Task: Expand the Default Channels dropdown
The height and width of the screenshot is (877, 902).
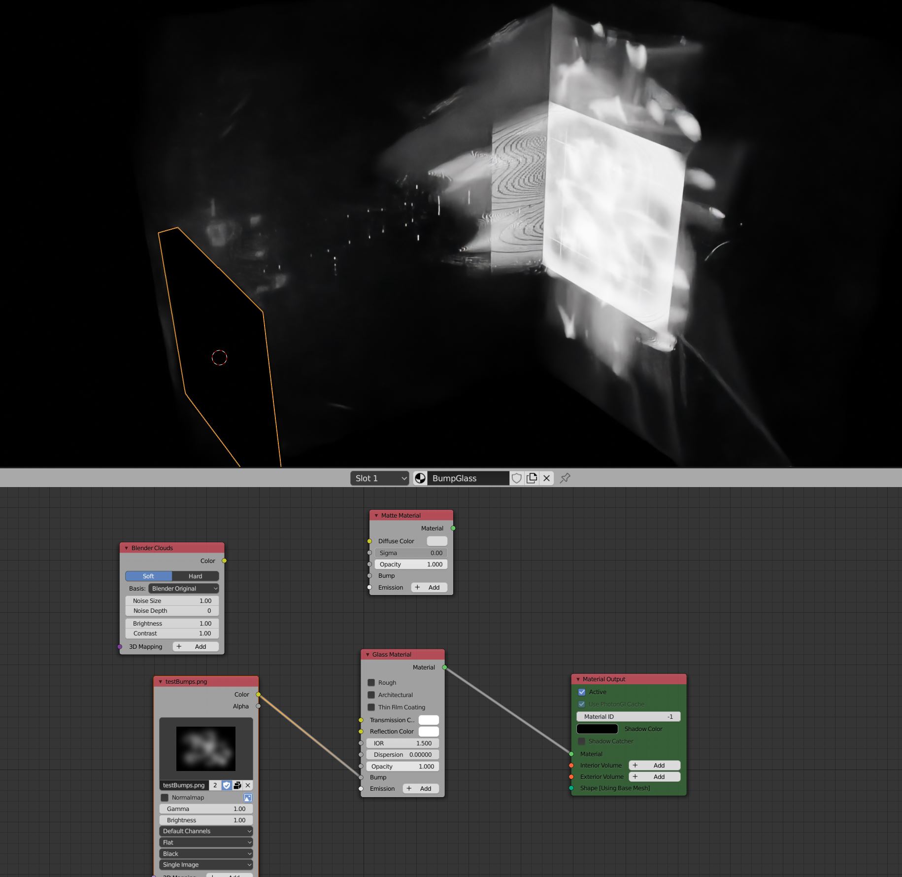Action: [206, 831]
